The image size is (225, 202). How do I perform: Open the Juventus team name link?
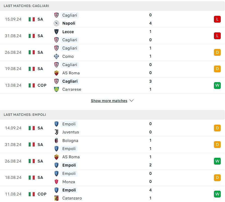(71, 132)
